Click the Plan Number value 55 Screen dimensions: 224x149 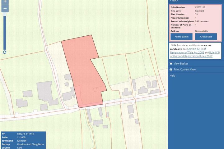pyautogui.click(x=196, y=14)
